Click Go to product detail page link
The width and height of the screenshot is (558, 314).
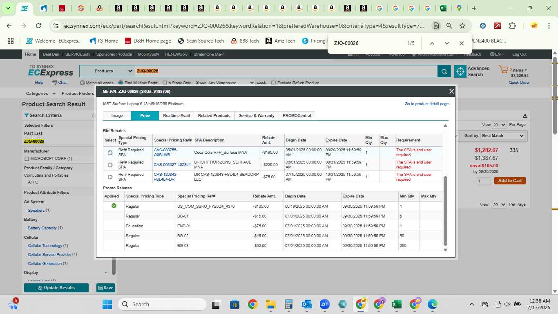tap(426, 104)
